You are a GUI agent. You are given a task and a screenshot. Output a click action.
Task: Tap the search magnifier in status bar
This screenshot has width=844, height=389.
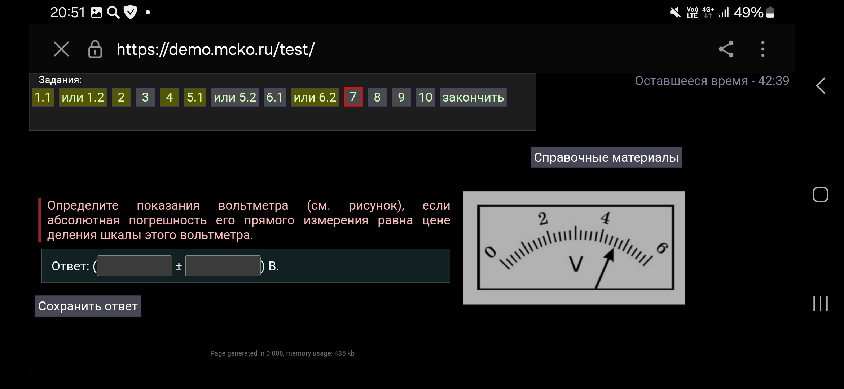[113, 13]
